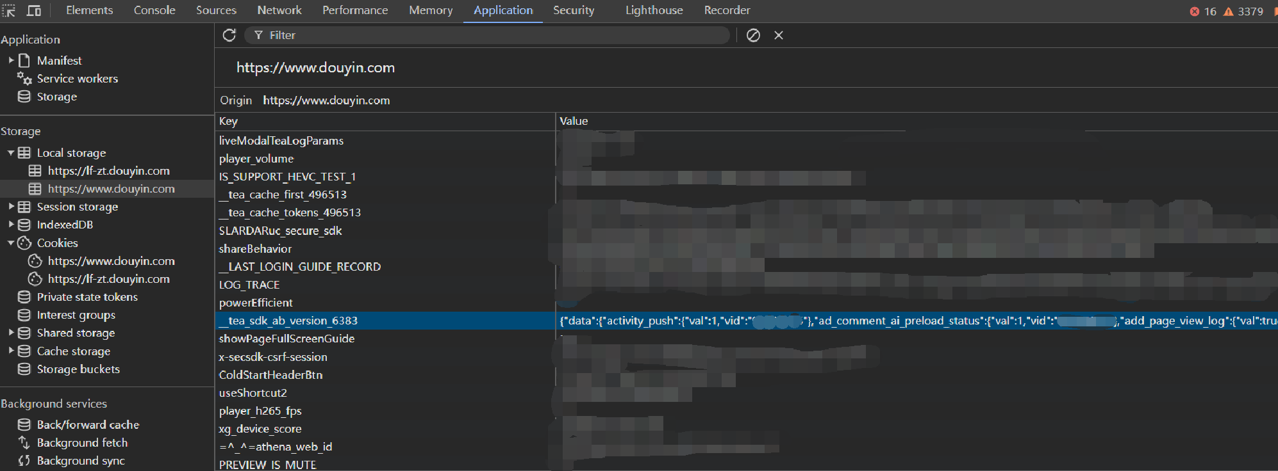1278x471 pixels.
Task: Select lf-zt.douyin.com under Local storage
Action: click(108, 171)
